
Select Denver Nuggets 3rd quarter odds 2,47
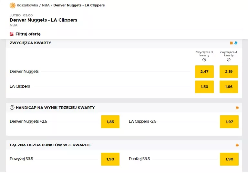click(x=204, y=72)
